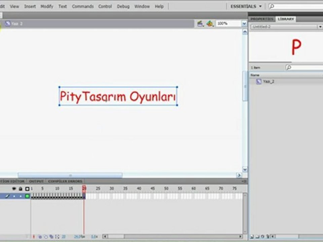
Task: Click the stage horizontal scrollbar thumb
Action: (x=70, y=175)
